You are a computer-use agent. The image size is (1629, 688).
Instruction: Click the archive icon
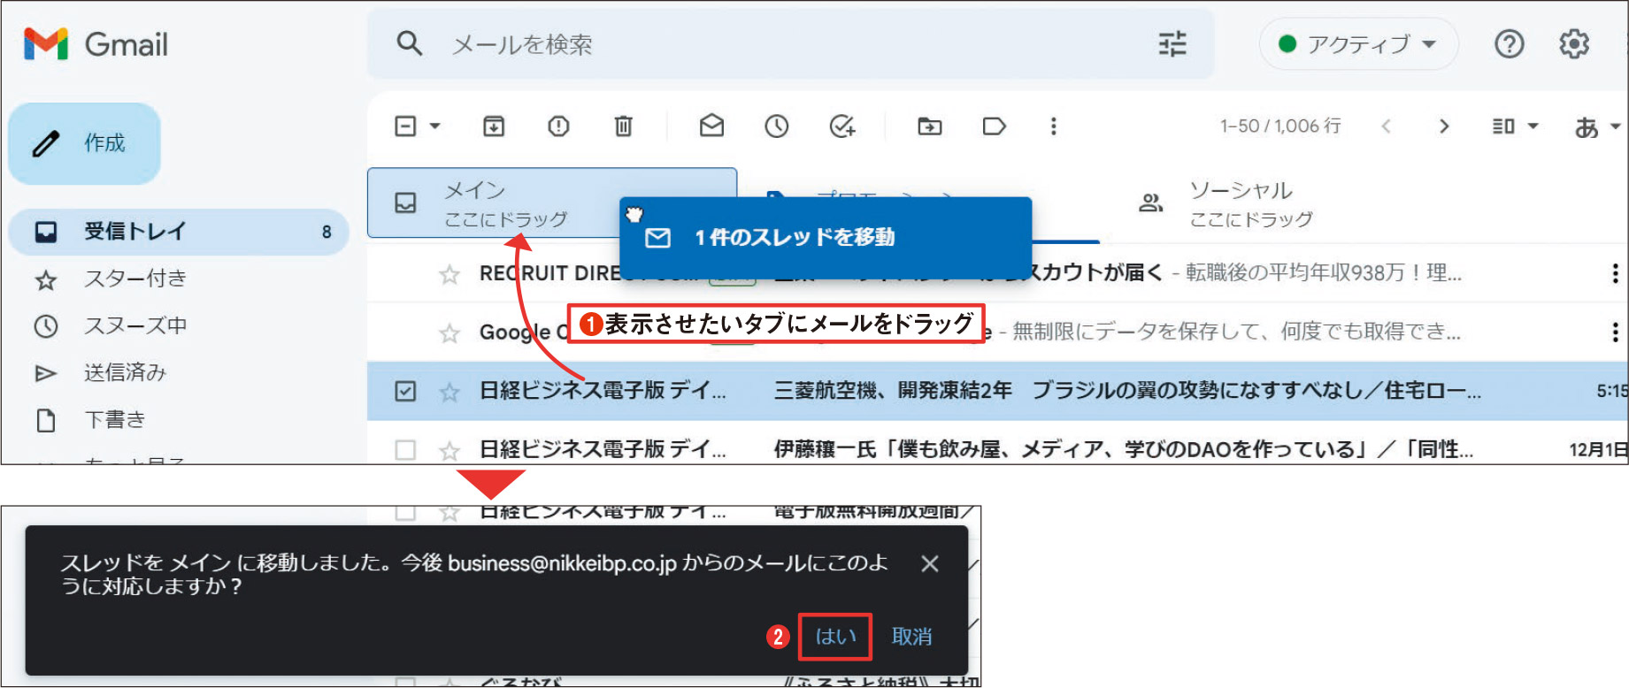tap(494, 126)
